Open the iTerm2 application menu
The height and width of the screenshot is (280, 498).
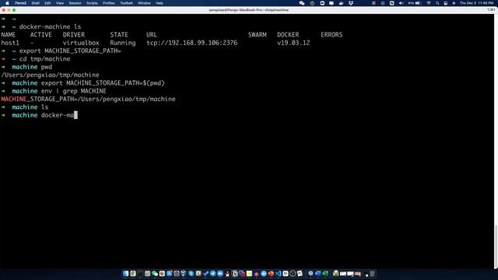20,3
